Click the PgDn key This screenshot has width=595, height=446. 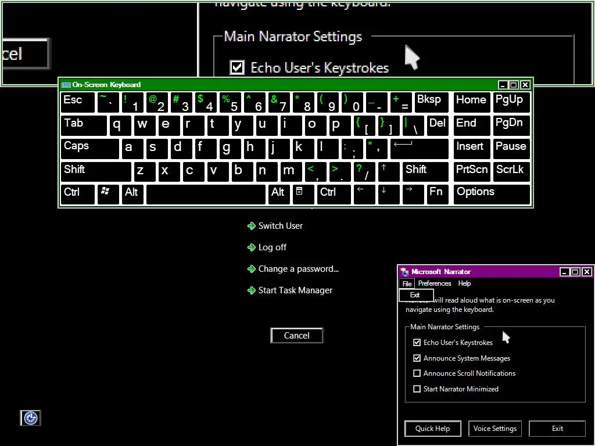pyautogui.click(x=511, y=126)
